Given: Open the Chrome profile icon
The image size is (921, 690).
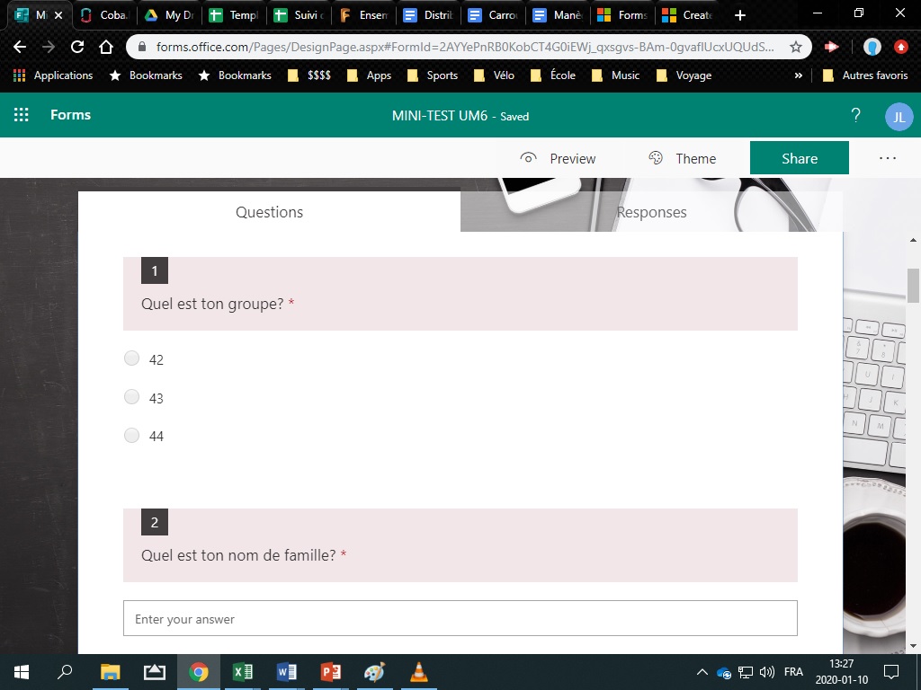Looking at the screenshot, I should pos(872,47).
